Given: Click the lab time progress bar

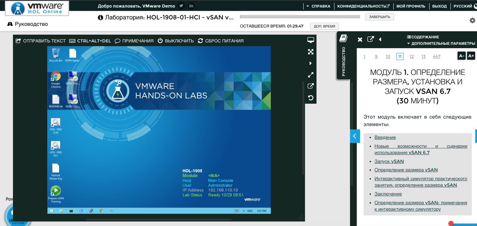Looking at the screenshot, I should tap(300, 17).
